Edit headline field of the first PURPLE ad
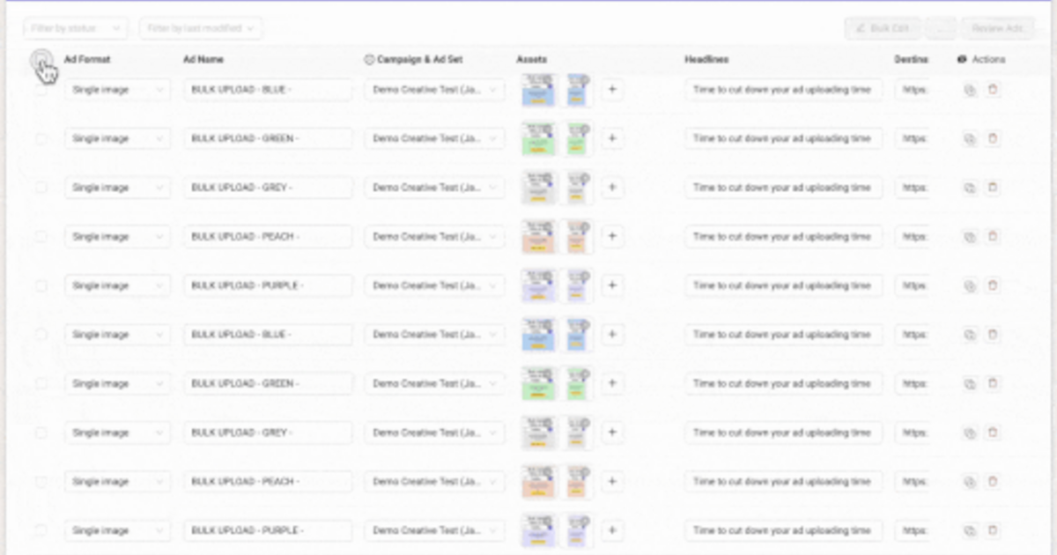 [784, 285]
